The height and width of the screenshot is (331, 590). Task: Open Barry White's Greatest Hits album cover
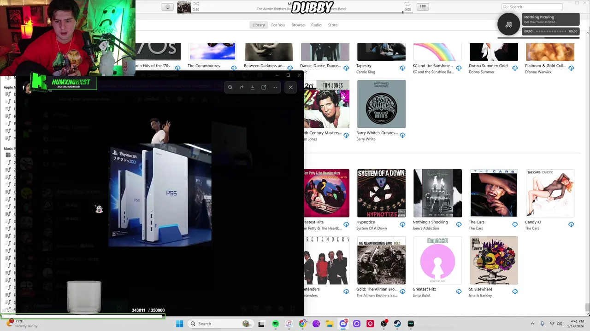click(x=381, y=104)
